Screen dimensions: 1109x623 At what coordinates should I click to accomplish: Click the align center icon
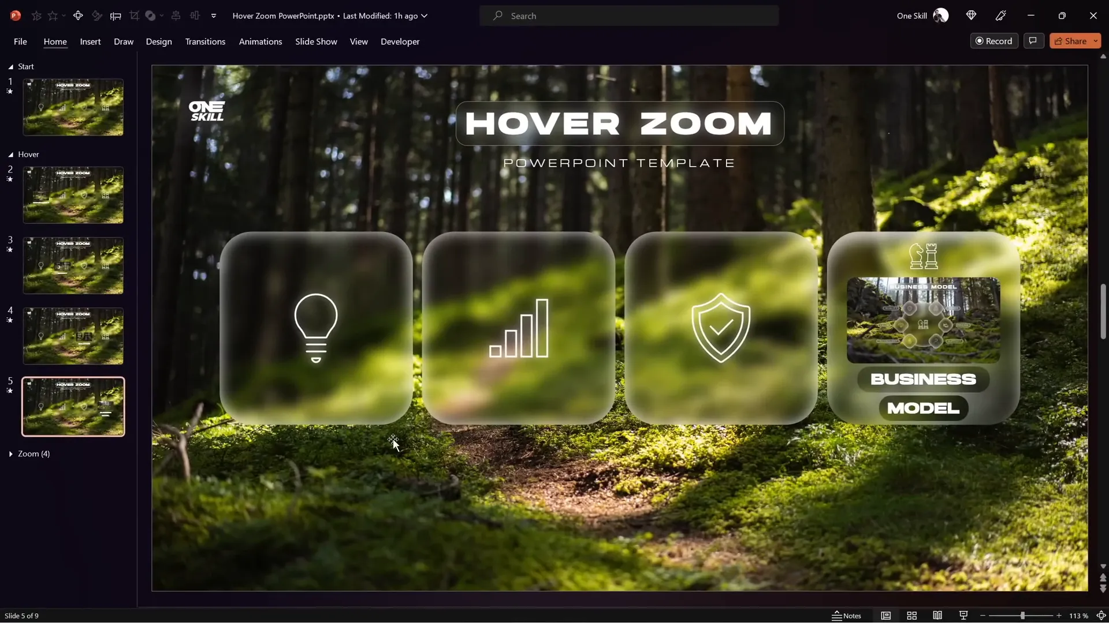point(176,16)
